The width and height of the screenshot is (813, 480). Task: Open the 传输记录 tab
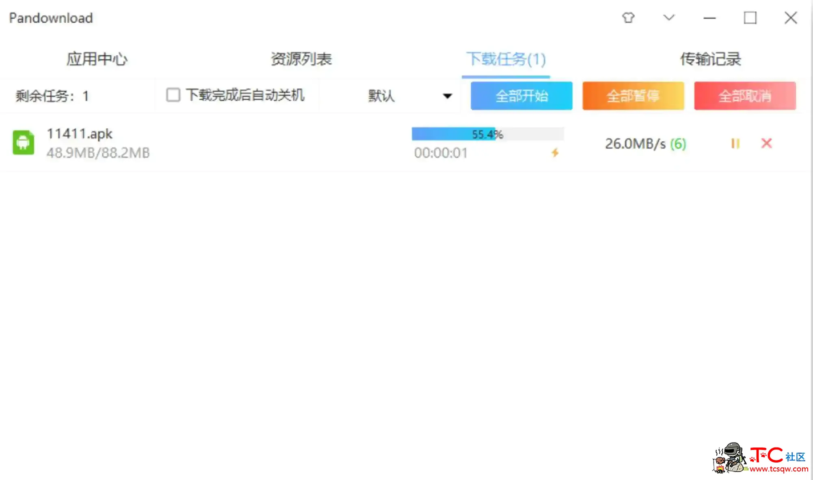(x=710, y=59)
